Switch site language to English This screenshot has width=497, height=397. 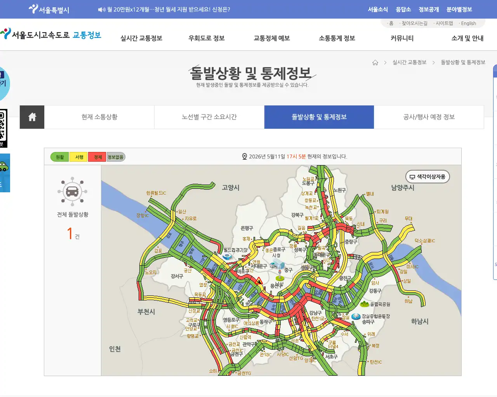(467, 23)
